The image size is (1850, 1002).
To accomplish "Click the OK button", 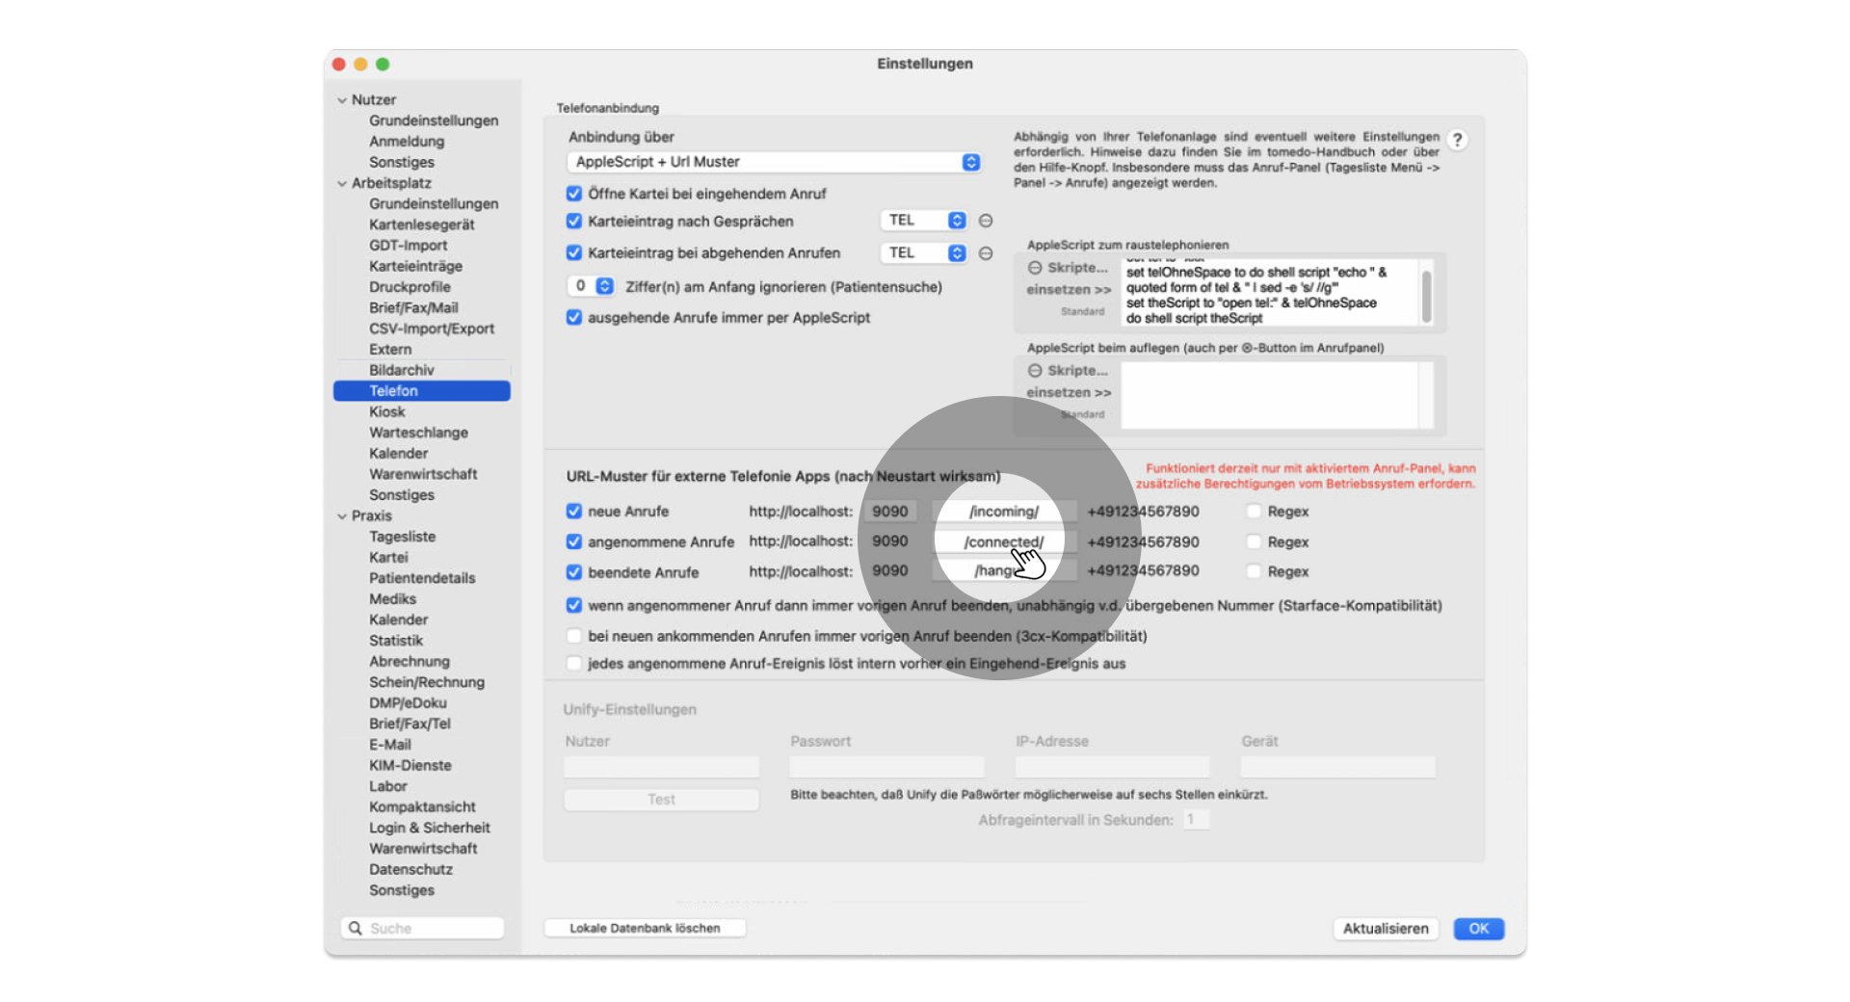I will click(1478, 929).
